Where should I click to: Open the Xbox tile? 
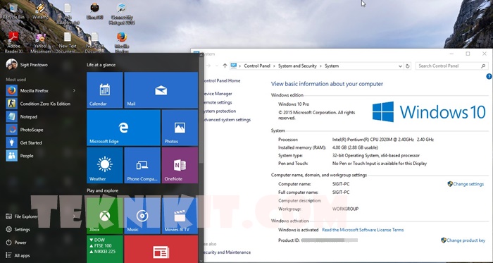click(x=105, y=216)
